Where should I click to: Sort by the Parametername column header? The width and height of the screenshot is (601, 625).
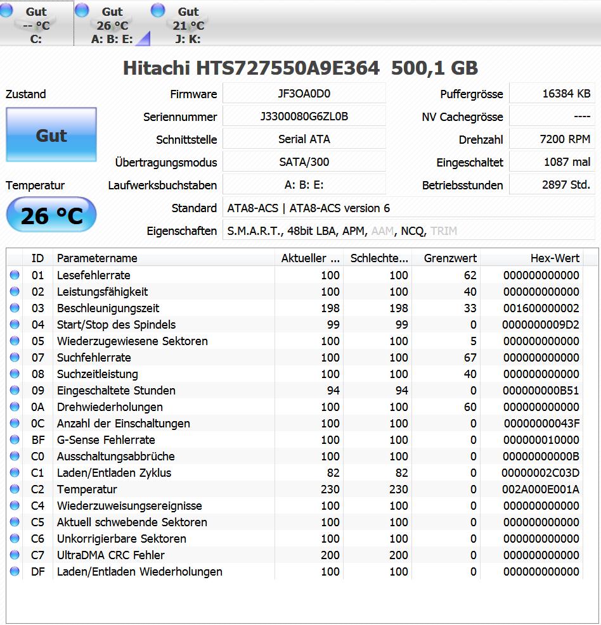click(x=164, y=258)
